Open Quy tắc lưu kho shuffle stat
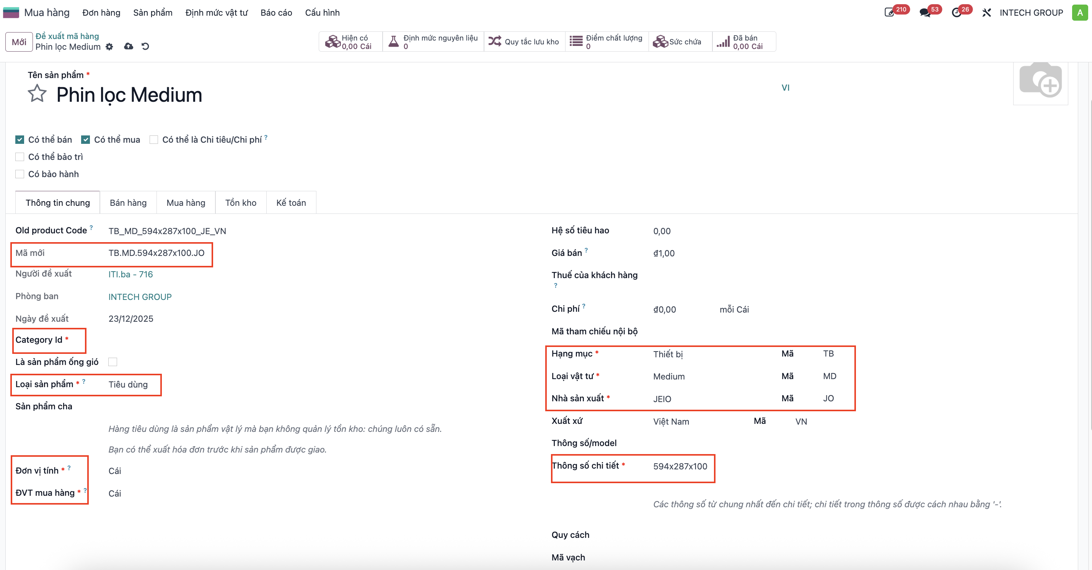1092x570 pixels. (x=524, y=42)
